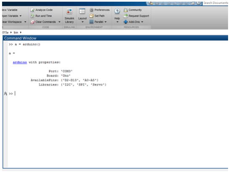
Task: Click the Help question mark icon in ribbon
Action: click(x=117, y=11)
